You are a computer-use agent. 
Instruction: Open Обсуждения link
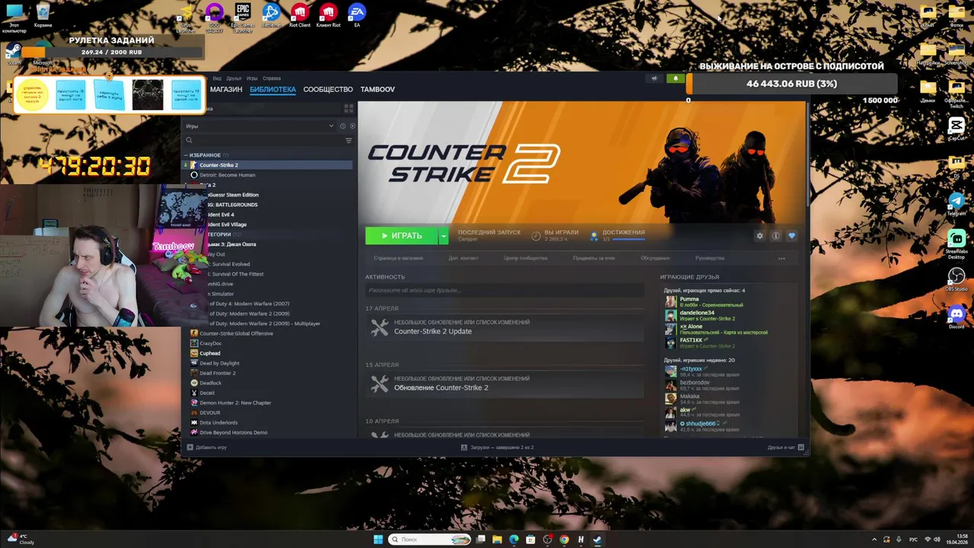click(655, 258)
